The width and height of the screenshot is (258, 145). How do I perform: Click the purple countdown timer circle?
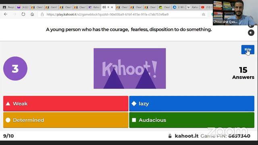[15, 68]
